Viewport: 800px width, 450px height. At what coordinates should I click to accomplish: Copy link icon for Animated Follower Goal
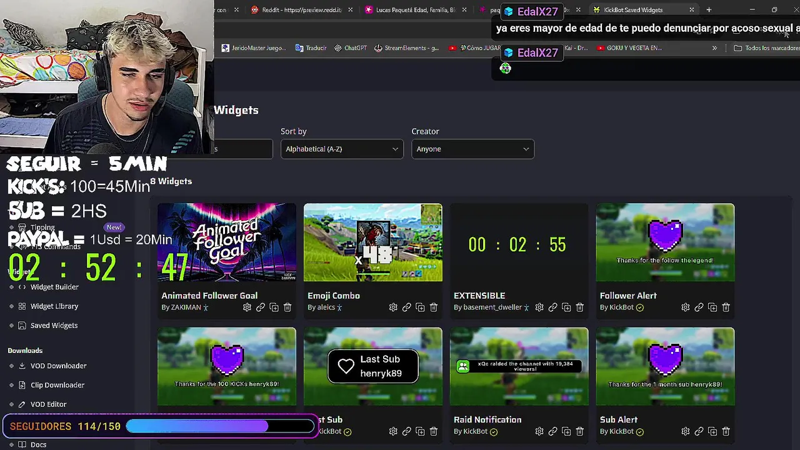(x=261, y=307)
